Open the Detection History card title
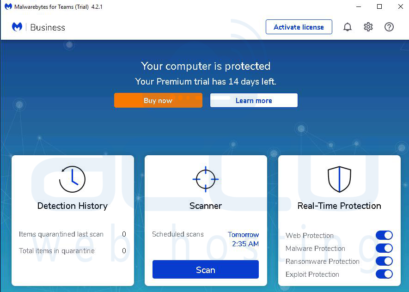Viewport: 409px width, 292px height. (72, 206)
